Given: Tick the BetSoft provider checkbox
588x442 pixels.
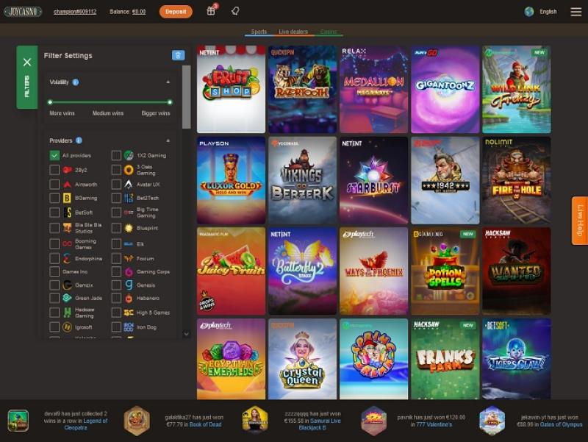Looking at the screenshot, I should point(54,212).
